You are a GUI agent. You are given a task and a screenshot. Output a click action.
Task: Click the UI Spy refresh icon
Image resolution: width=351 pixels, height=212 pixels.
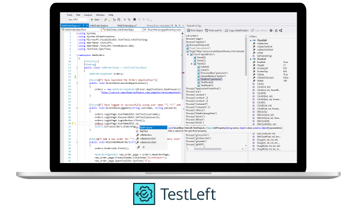tap(276, 30)
